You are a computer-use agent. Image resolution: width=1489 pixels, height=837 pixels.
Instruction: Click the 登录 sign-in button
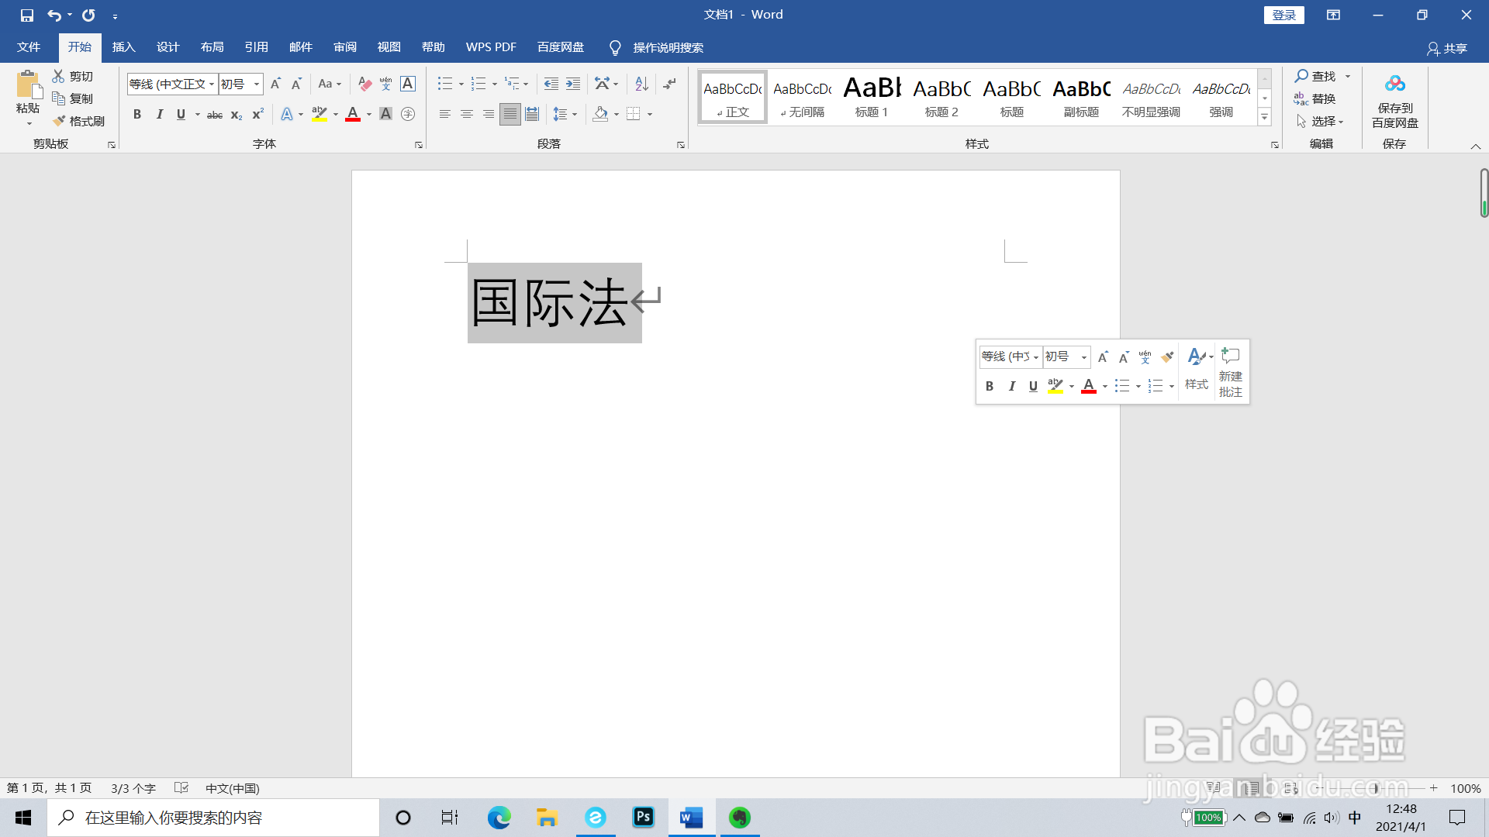1283,15
